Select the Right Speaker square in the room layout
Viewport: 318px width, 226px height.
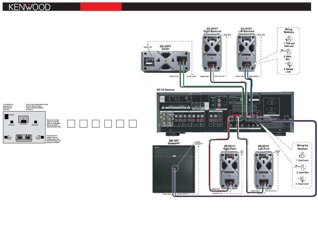[x=36, y=122]
